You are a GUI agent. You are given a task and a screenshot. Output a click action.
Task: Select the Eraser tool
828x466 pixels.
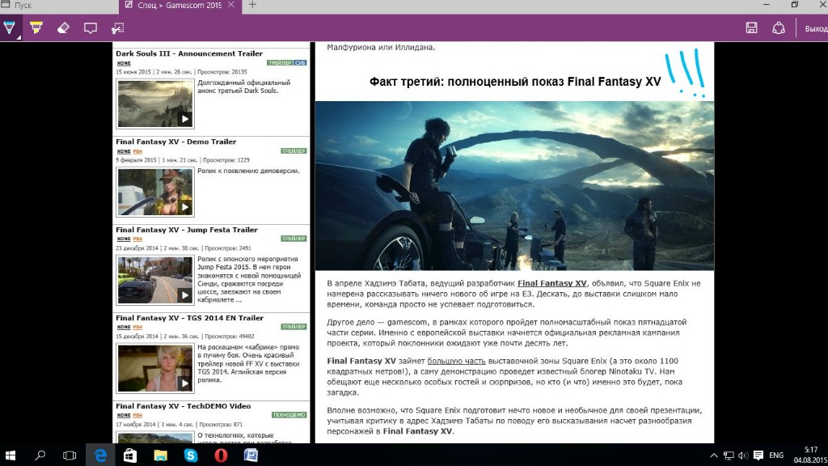[x=63, y=28]
